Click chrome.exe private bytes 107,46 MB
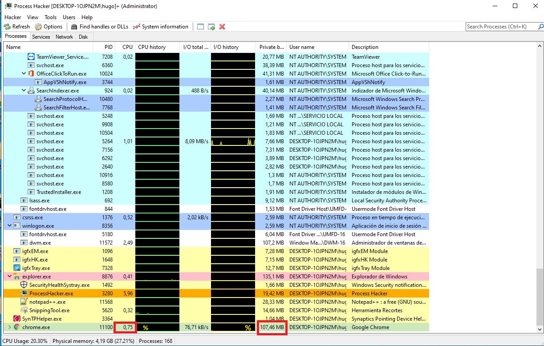This screenshot has height=346, width=544. (x=271, y=327)
